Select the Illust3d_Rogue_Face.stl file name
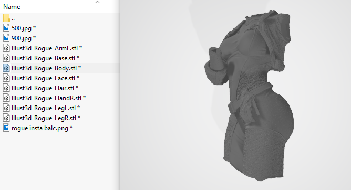Screen dimensions: 351x190 45,78
